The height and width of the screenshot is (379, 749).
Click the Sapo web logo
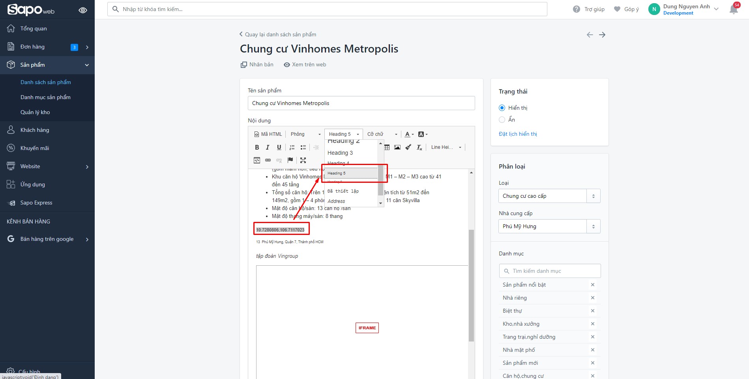pyautogui.click(x=31, y=9)
